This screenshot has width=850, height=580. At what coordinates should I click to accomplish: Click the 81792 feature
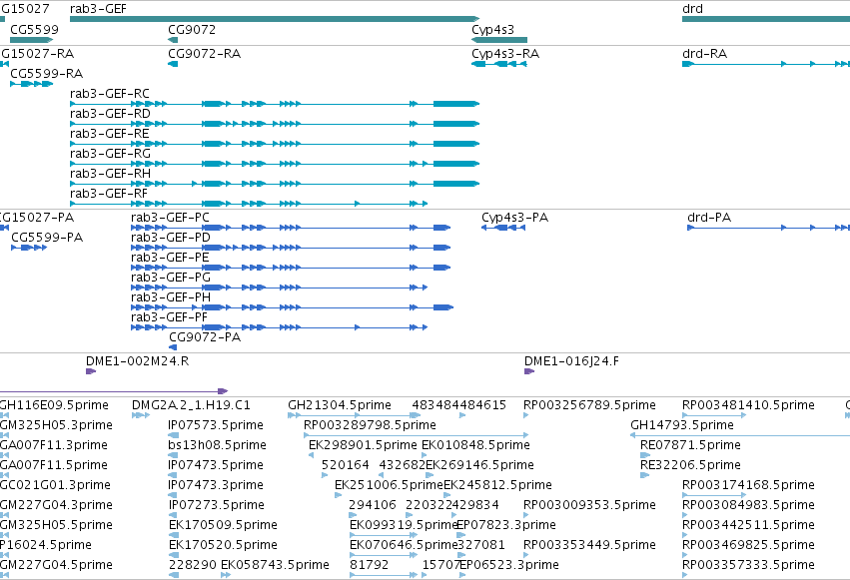(384, 575)
